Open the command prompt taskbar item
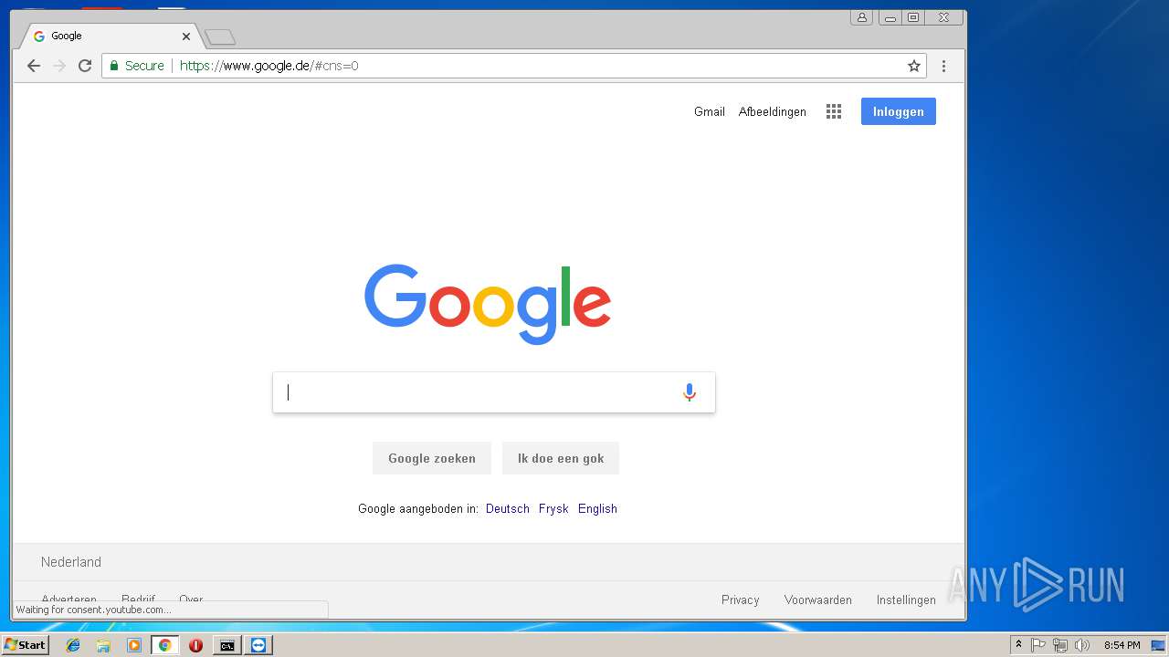1169x657 pixels. click(227, 645)
